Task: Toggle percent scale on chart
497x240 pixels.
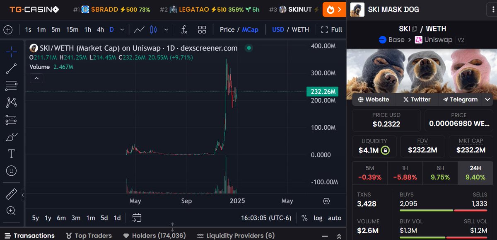Action: pos(304,218)
